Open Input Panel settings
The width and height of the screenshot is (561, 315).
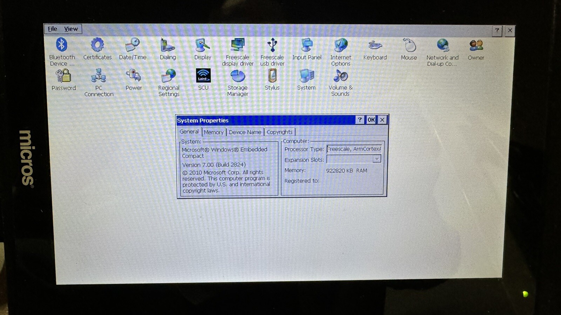[307, 49]
